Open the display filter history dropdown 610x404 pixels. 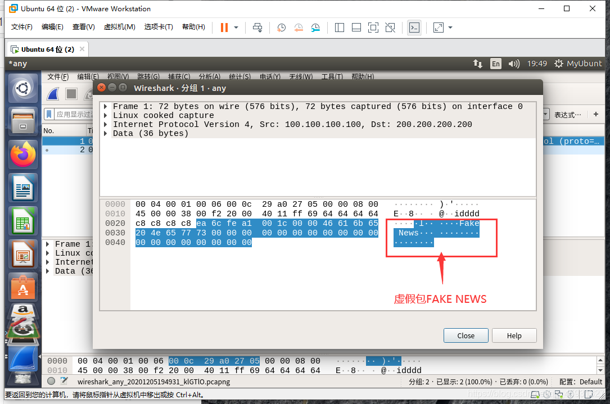(x=545, y=114)
